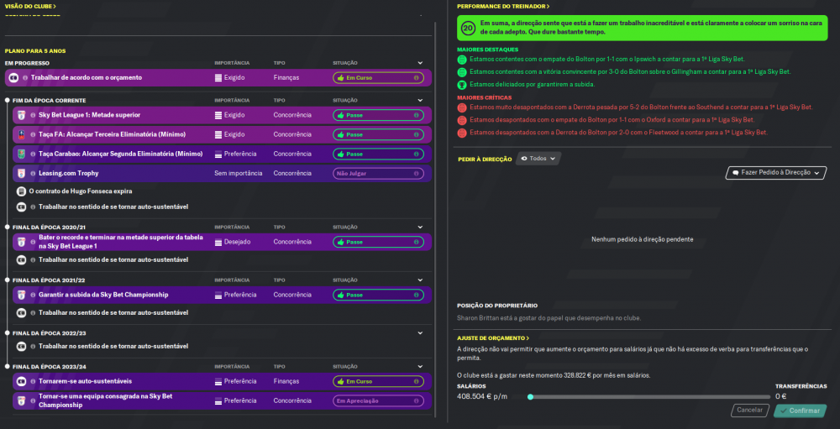Open info icon beside 'Taça Carabao: Alcançar Segunda Eliminatória'
The height and width of the screenshot is (429, 840).
[x=33, y=154]
